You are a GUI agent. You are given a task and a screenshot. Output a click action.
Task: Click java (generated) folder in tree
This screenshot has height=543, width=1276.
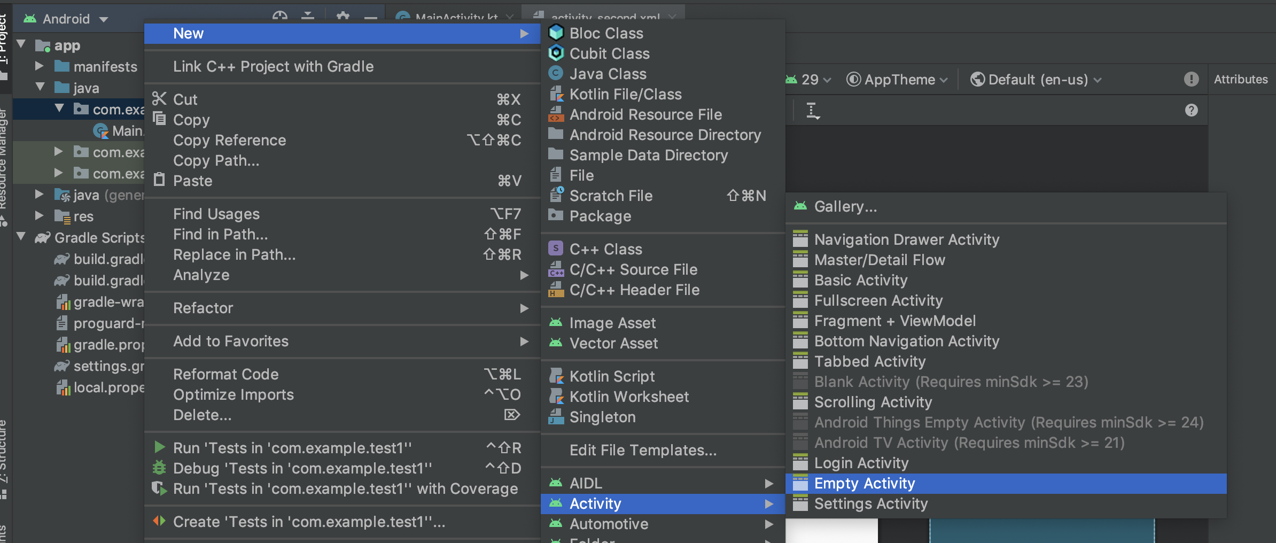point(99,195)
